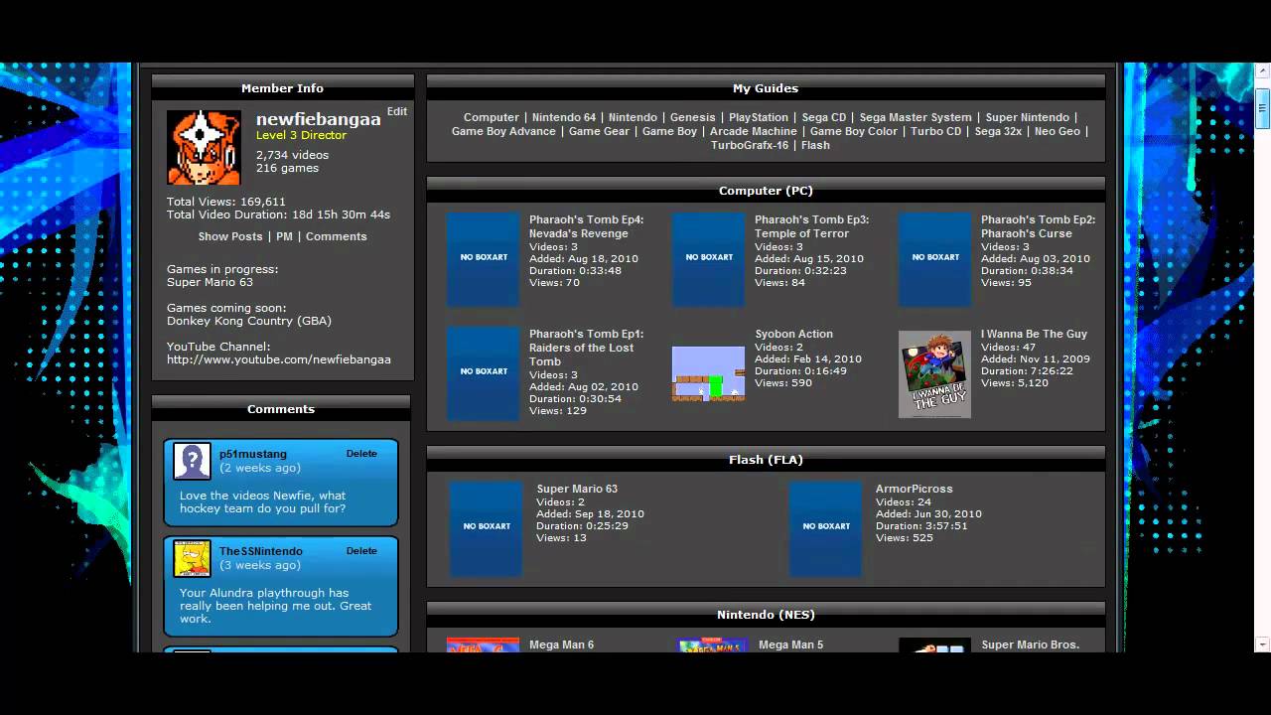Click the 'Level 3 Director' rank text
Viewport: 1271px width, 715px height.
point(301,135)
